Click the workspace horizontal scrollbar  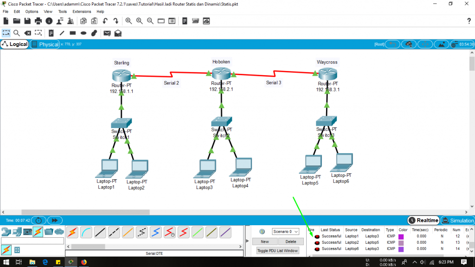point(85,212)
